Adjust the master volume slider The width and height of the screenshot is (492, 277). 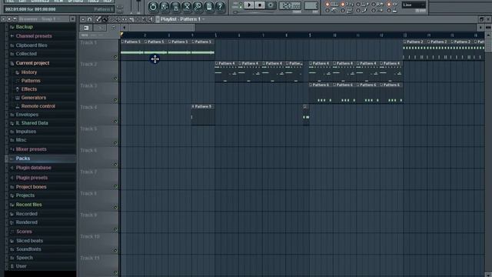point(138,6)
